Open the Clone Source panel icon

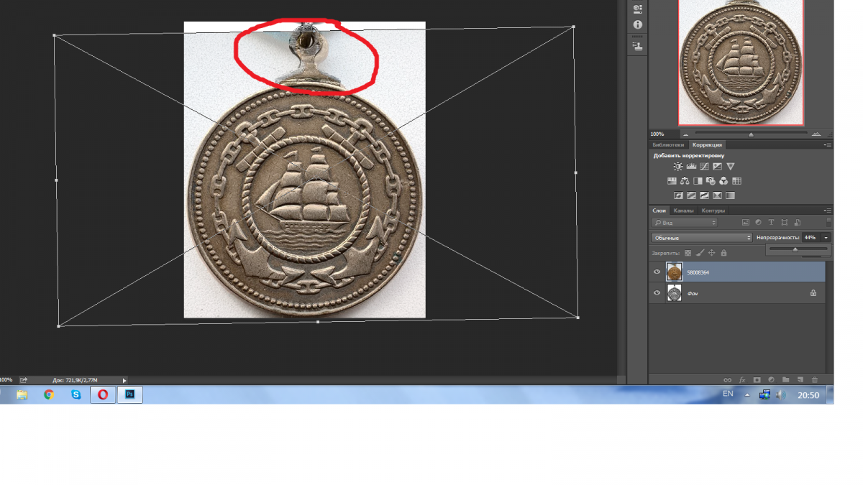tap(637, 46)
